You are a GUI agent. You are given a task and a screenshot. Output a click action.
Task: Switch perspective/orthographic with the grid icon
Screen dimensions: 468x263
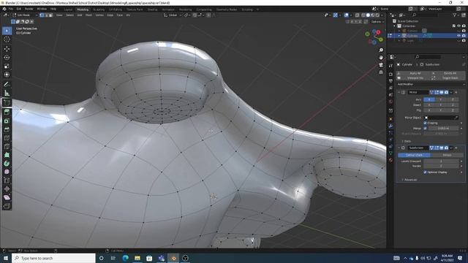coord(381,72)
